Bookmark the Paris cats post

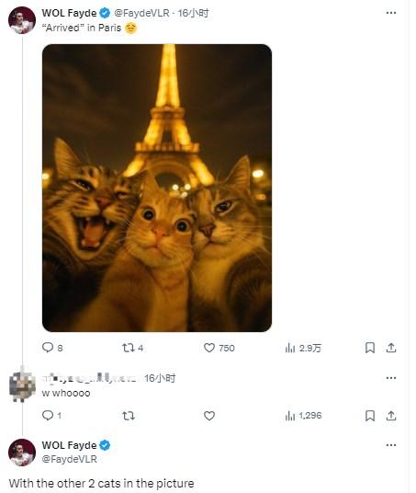[x=370, y=348]
